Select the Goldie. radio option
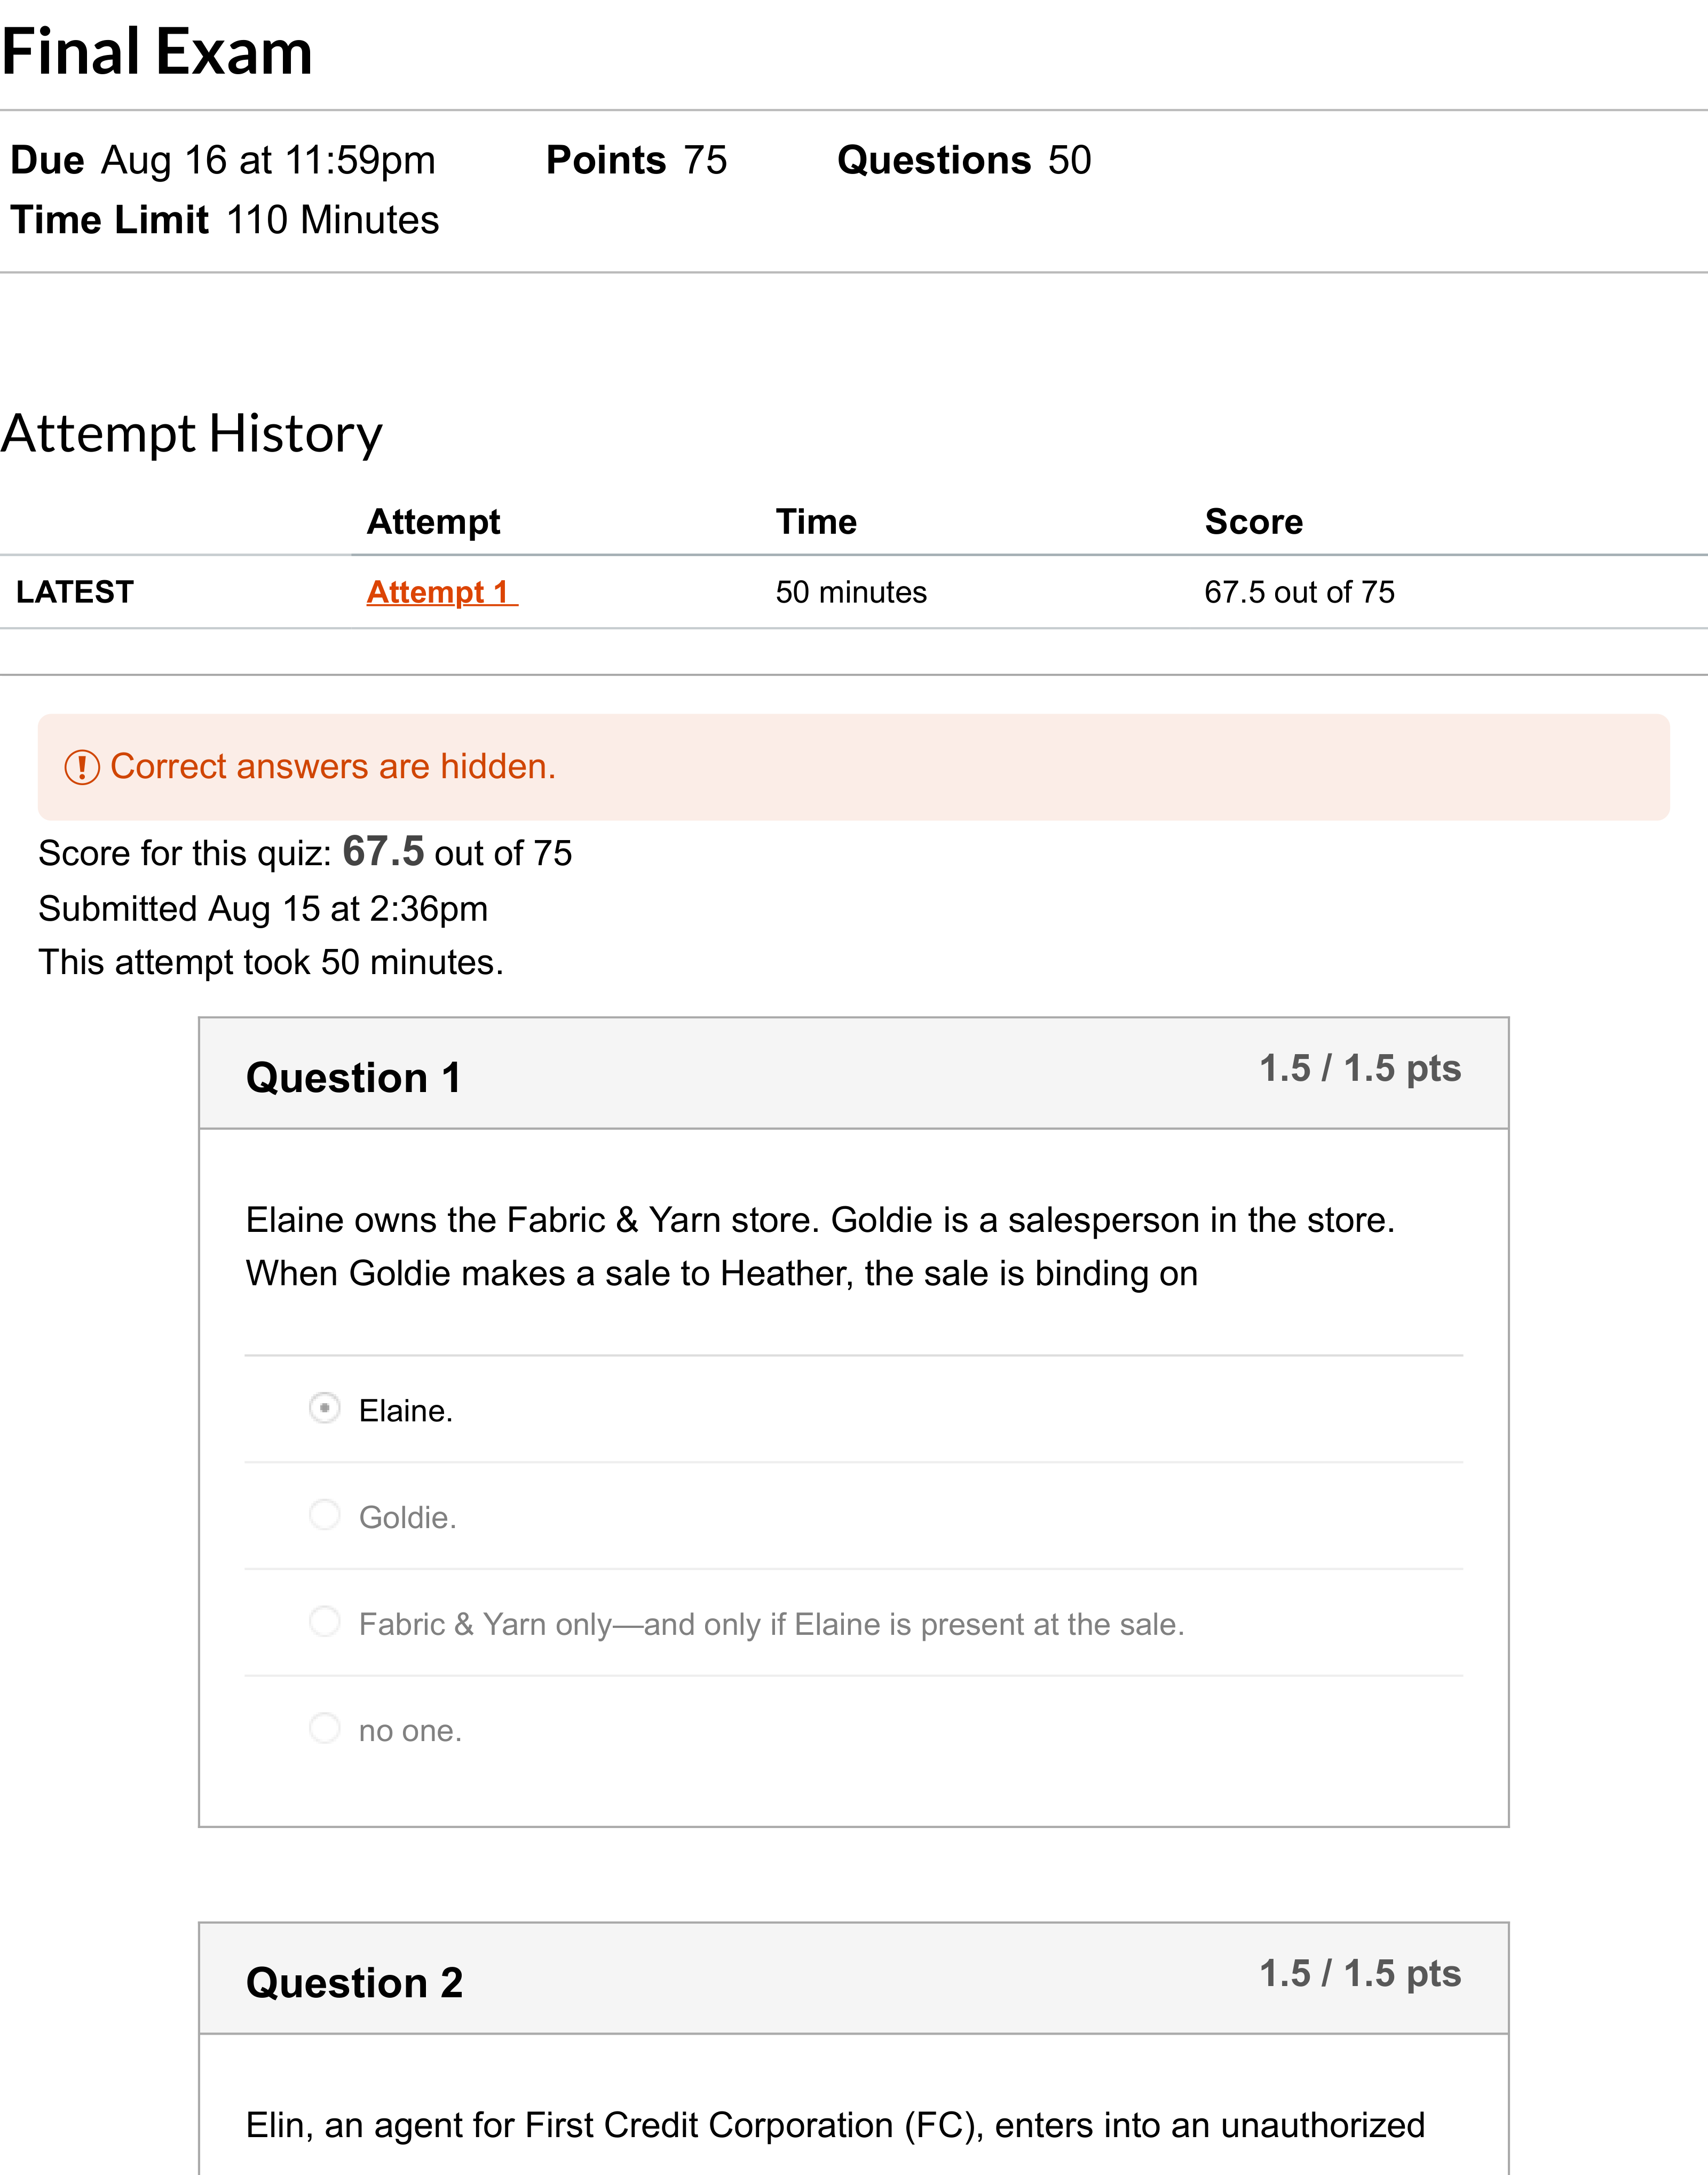Screen dimensions: 1708x2175 [324, 1516]
